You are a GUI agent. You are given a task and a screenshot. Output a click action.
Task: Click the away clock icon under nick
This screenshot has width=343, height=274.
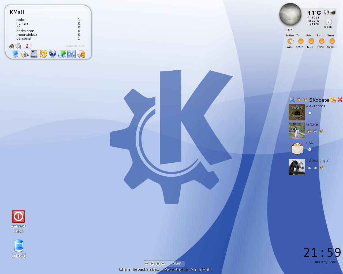309,149
